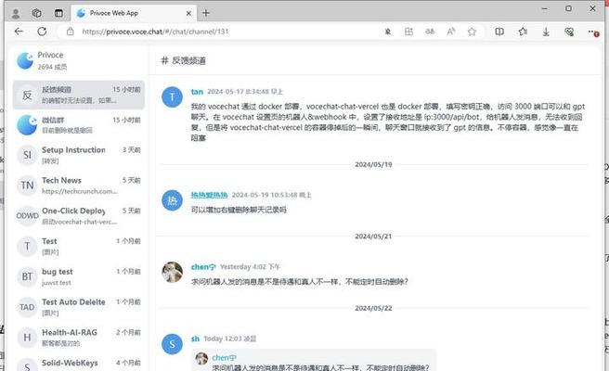The width and height of the screenshot is (609, 371).
Task: Click the username 热热爱热热
Action: tap(209, 195)
